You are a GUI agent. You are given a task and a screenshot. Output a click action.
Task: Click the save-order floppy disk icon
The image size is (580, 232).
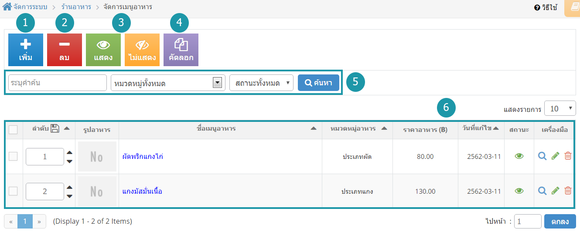point(55,128)
